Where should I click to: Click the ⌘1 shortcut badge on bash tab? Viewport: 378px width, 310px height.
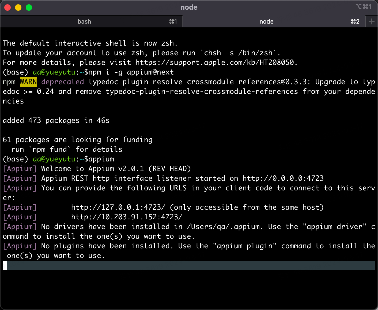coord(173,21)
